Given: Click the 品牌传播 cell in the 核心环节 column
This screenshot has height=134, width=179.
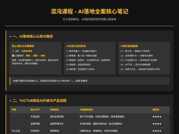Looking at the screenshot, I should [x=35, y=124].
